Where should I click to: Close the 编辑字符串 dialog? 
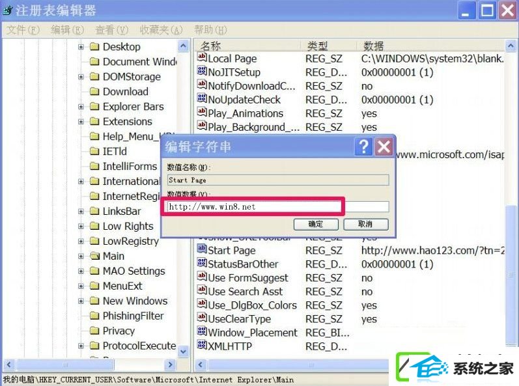[384, 146]
